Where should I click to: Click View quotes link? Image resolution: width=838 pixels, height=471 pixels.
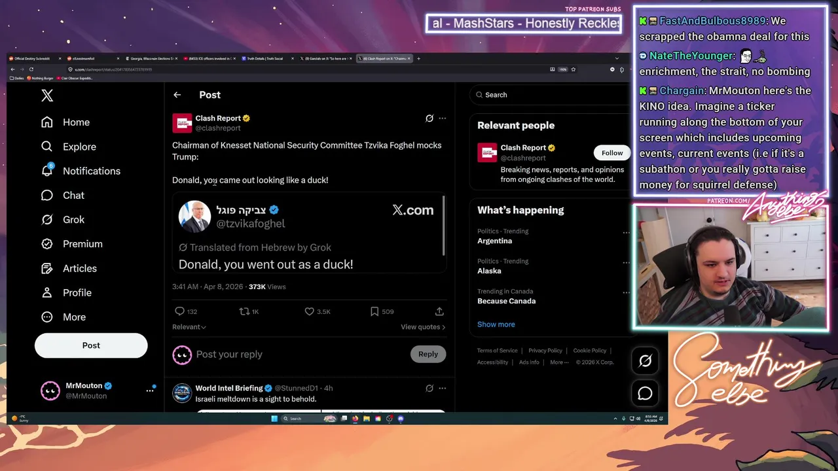point(423,327)
